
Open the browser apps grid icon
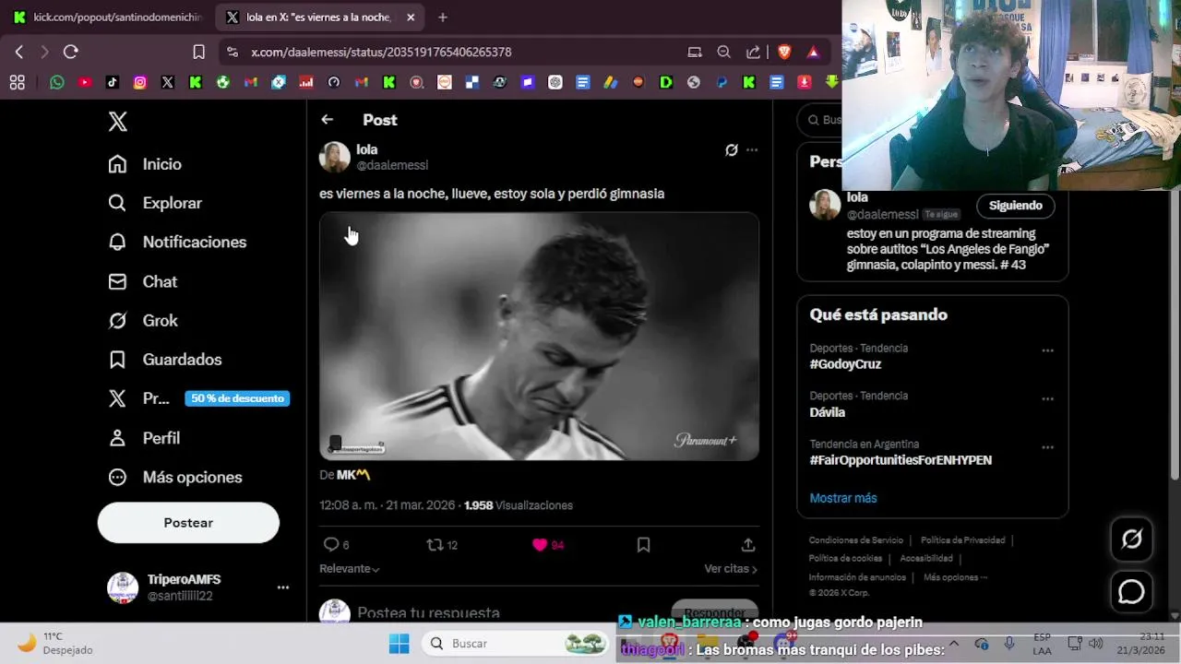point(17,82)
